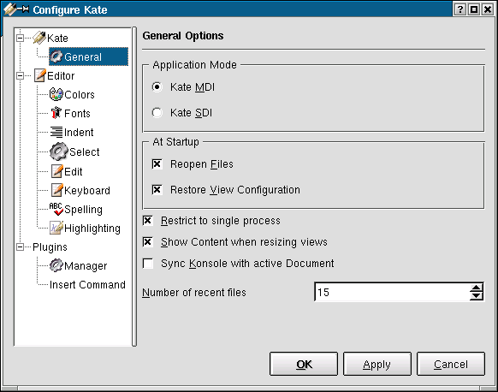Click the Cancel button
This screenshot has height=392, width=498.
point(451,364)
